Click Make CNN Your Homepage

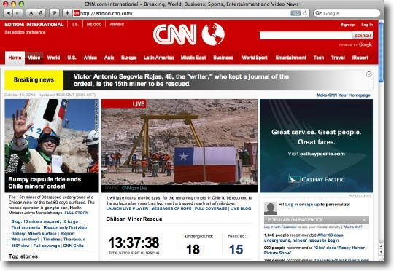point(344,95)
